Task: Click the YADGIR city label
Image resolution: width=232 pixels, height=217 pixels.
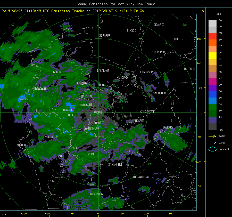Action: click(x=178, y=39)
